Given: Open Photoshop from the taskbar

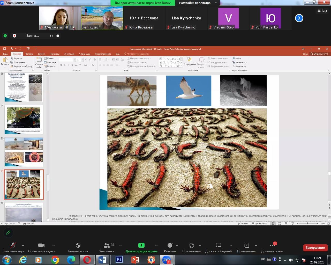Looking at the screenshot, I should (x=119, y=260).
